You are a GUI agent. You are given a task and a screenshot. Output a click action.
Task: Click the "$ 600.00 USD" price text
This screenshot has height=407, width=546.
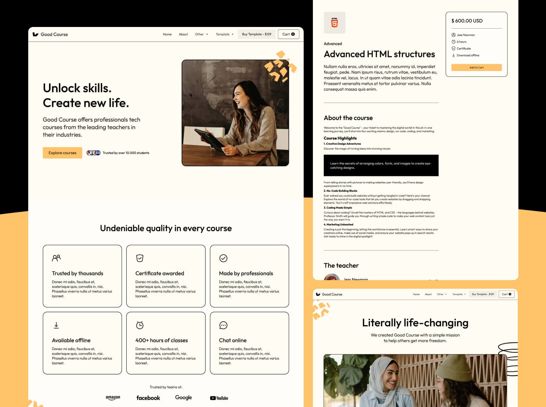coord(467,21)
